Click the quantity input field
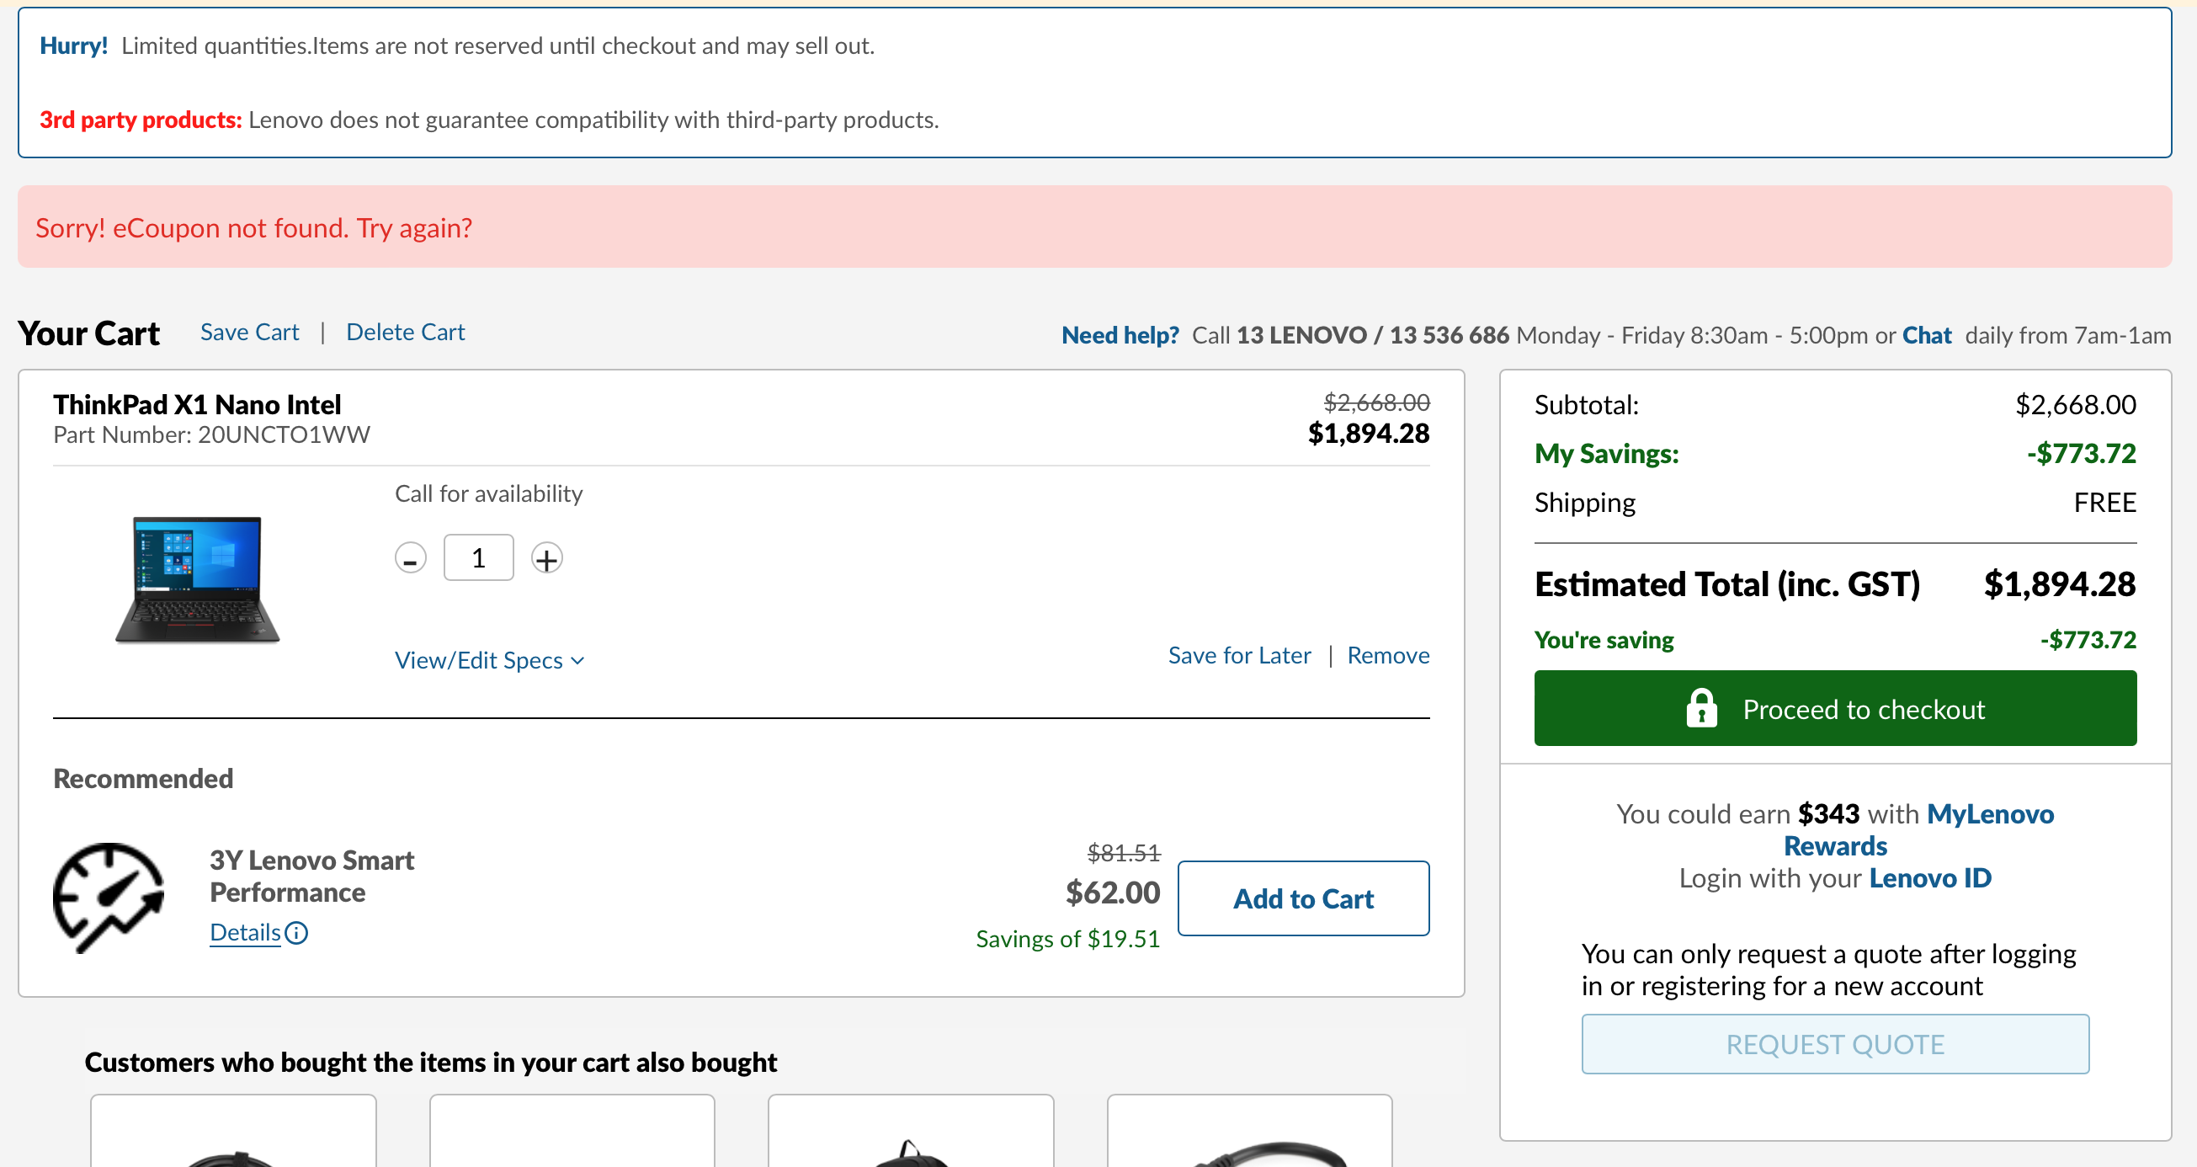Screen dimensions: 2197x1167 [x=478, y=558]
